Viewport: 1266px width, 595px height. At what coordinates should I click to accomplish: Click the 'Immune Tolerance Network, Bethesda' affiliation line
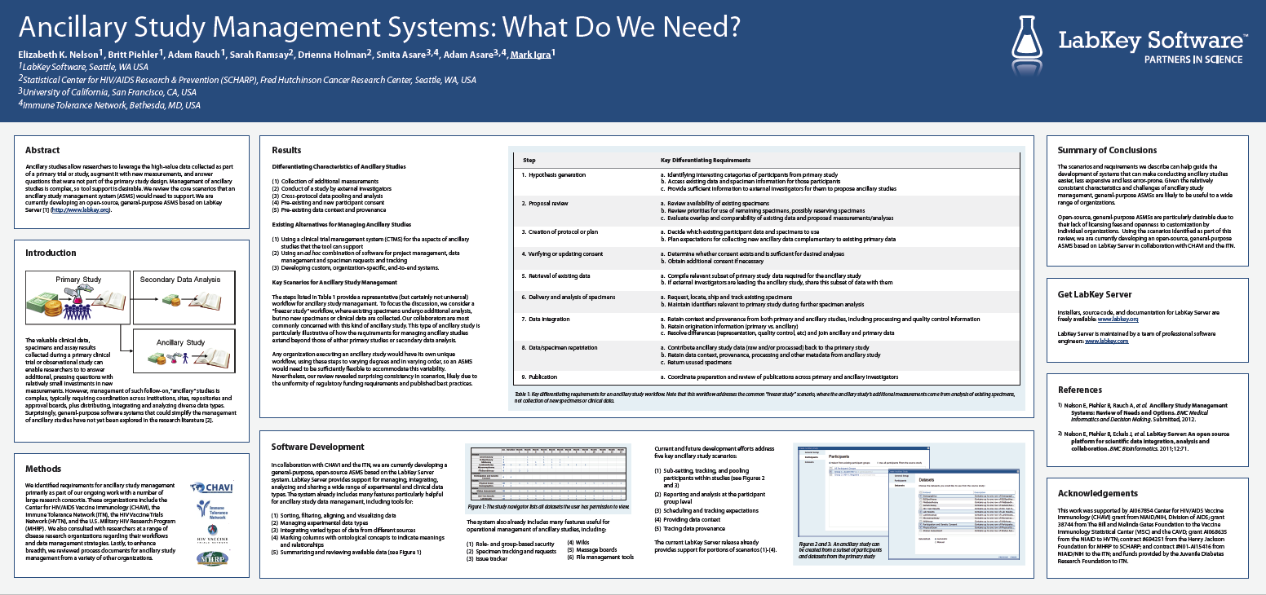click(109, 105)
